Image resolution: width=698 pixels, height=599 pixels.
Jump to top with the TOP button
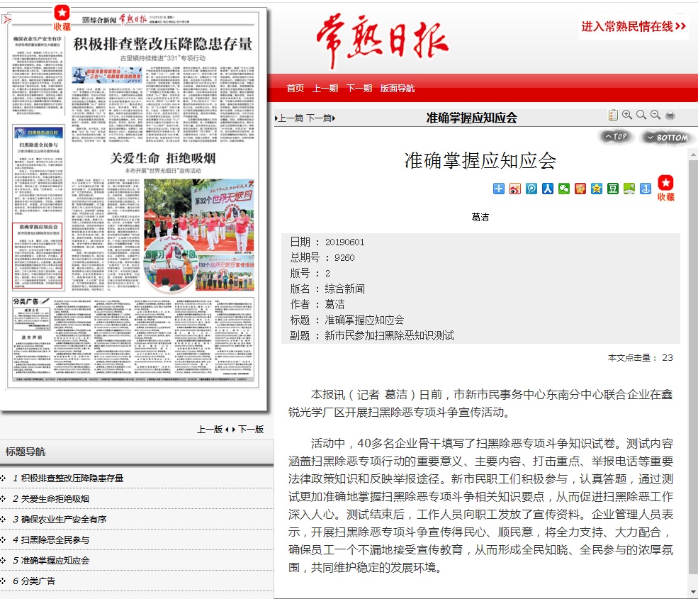pos(616,137)
